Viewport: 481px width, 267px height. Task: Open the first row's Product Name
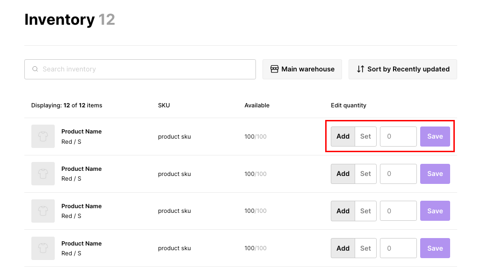[x=81, y=132]
